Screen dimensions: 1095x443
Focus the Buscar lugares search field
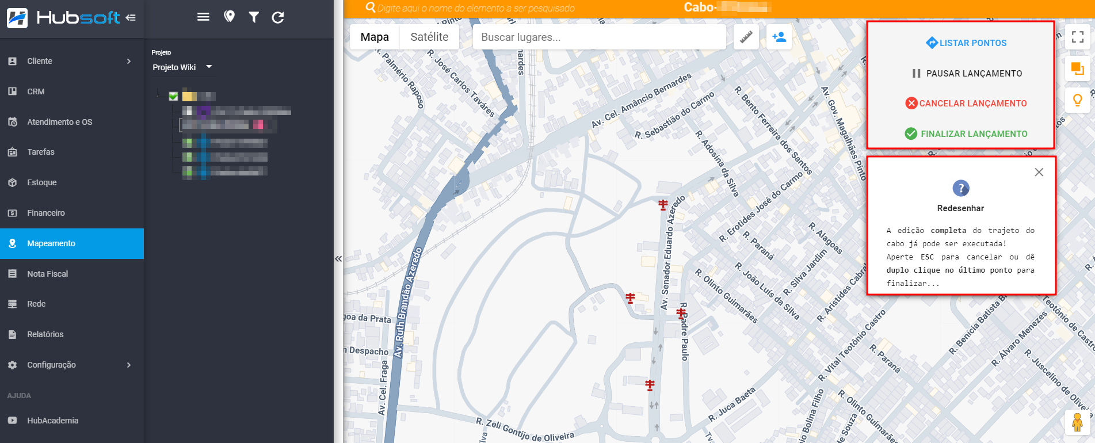pyautogui.click(x=599, y=37)
